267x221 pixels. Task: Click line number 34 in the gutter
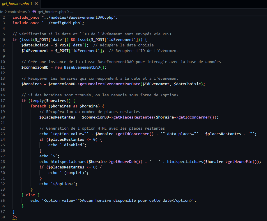[x=3, y=195]
